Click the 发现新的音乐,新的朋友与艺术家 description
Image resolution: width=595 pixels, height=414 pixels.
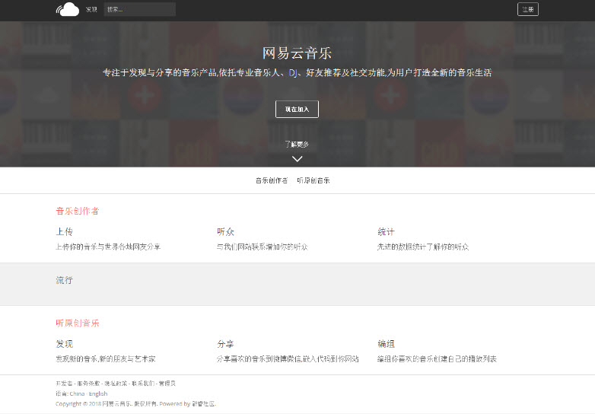106,358
